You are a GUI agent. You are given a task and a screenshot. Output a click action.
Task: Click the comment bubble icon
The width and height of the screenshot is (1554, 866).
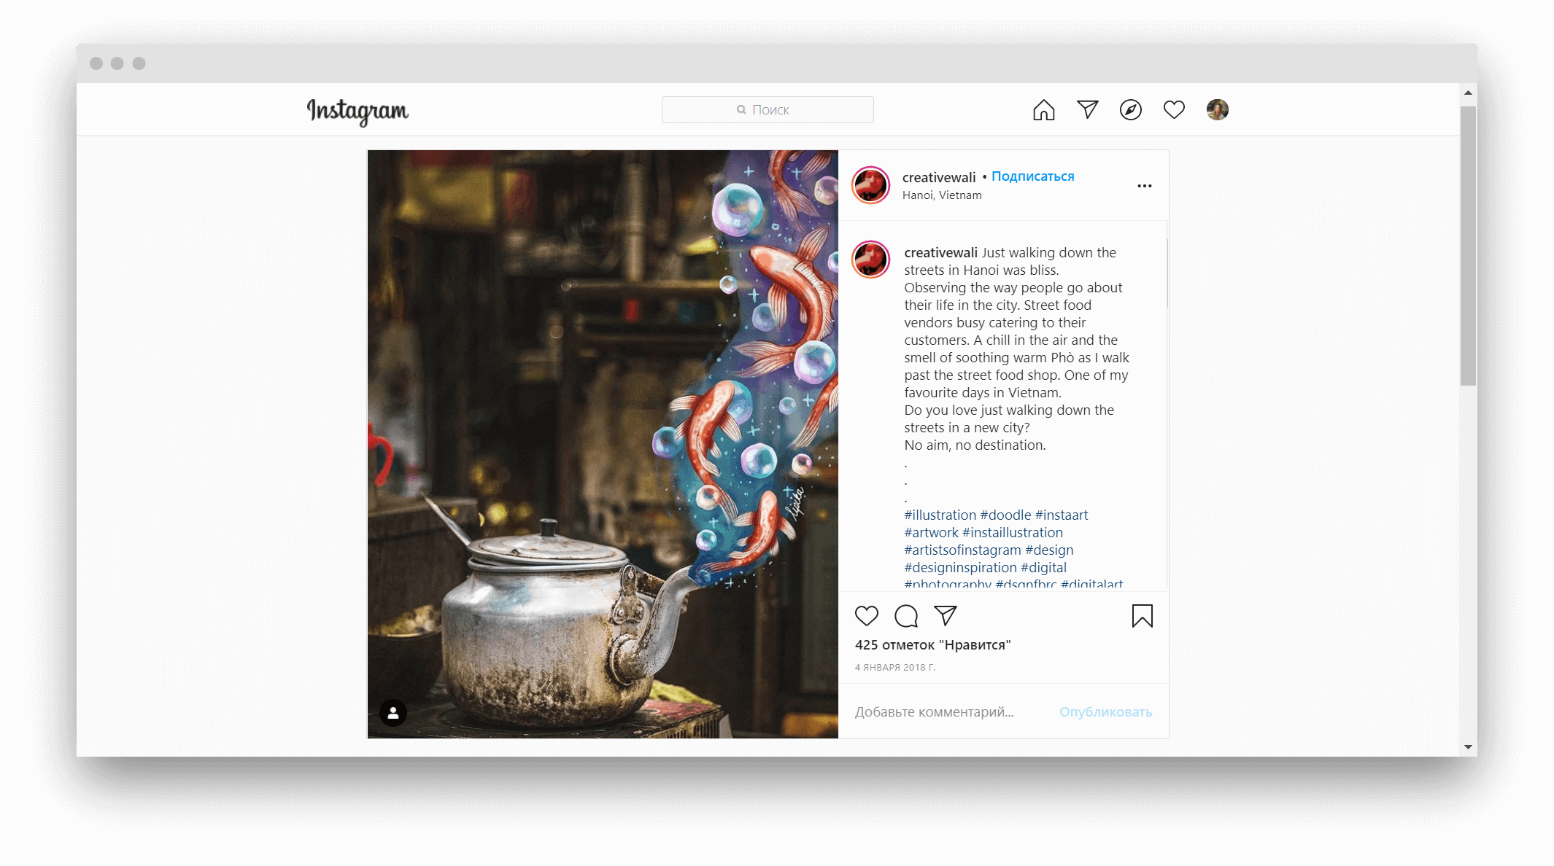click(x=906, y=617)
